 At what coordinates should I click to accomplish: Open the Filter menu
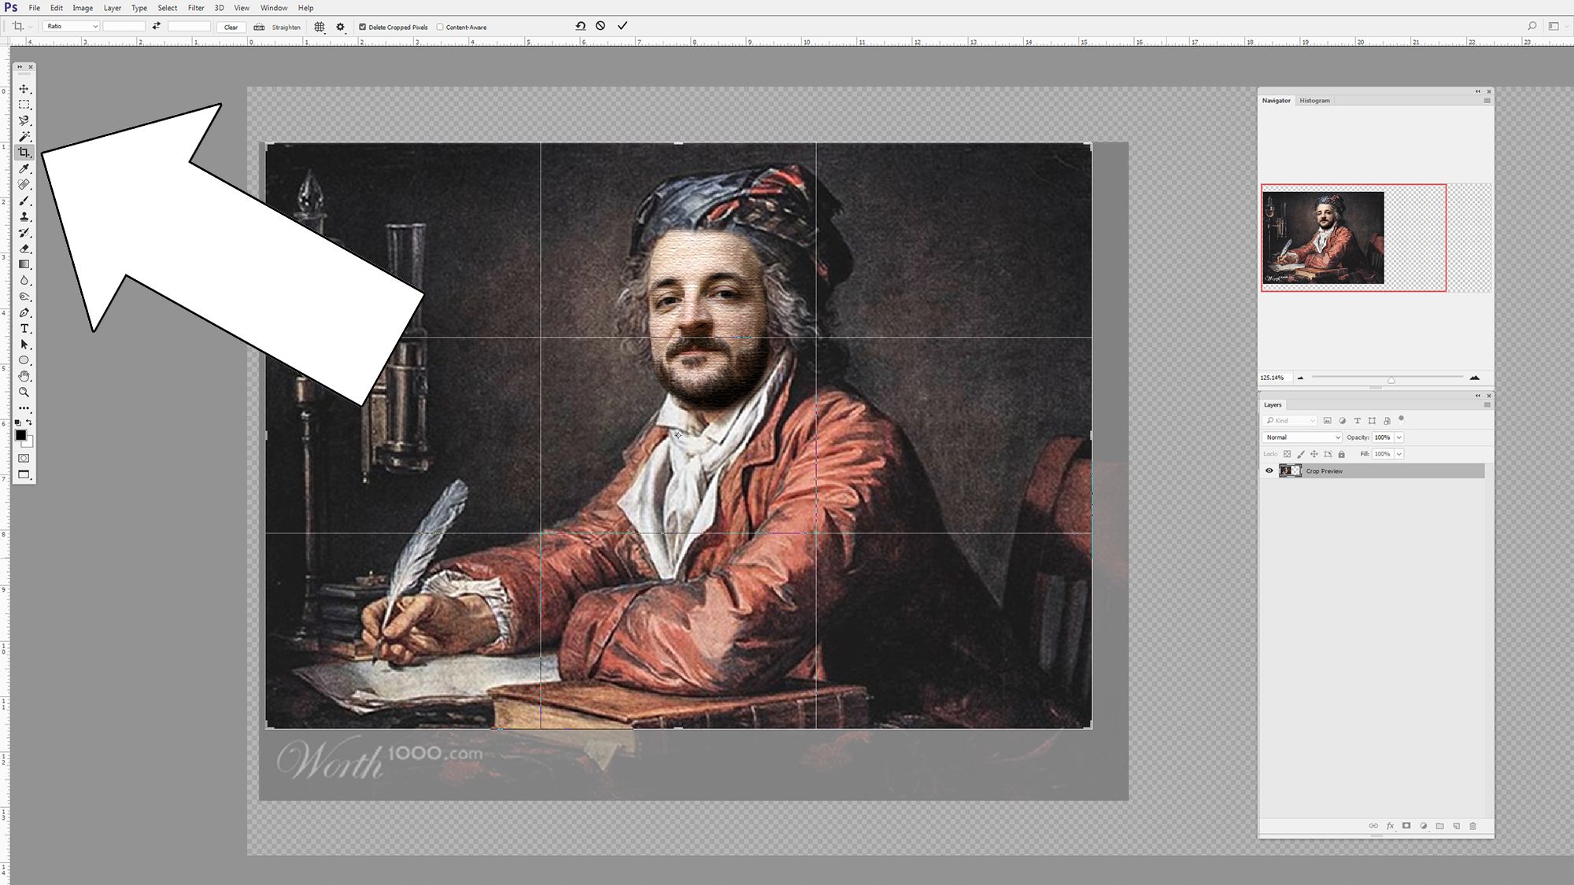(x=196, y=8)
